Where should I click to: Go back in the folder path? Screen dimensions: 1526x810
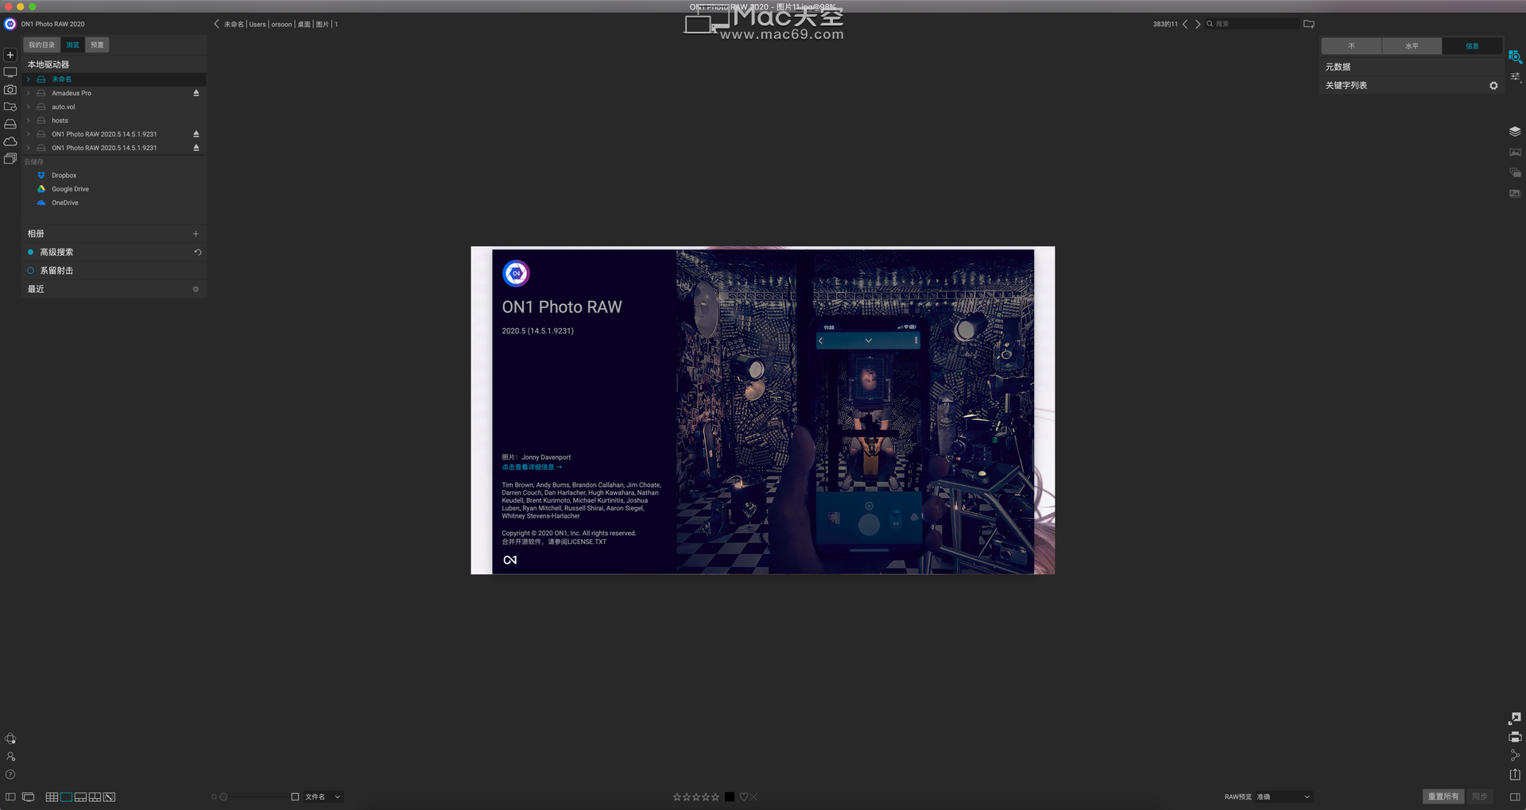tap(216, 24)
